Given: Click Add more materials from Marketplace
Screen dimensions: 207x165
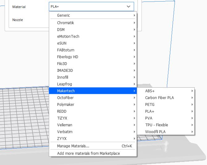Looking at the screenshot, I should coord(88,154).
